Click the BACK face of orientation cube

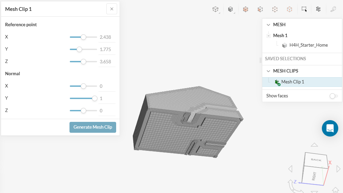[316, 160]
